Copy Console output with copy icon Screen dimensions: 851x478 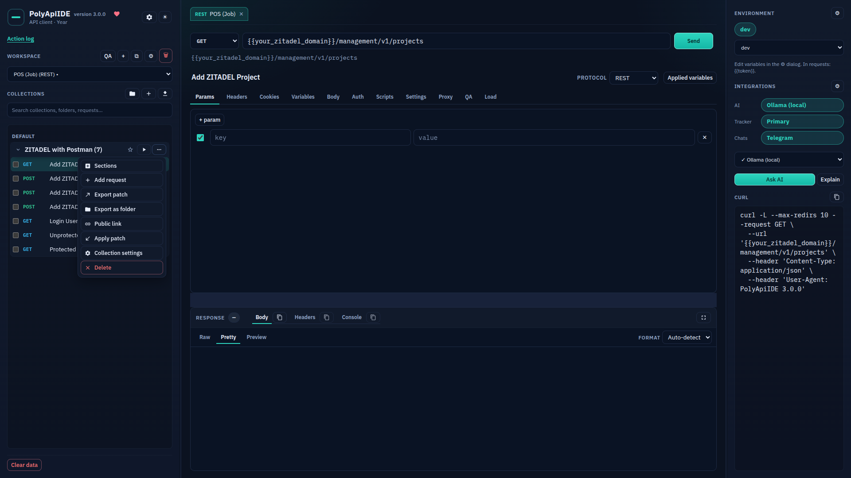click(x=373, y=317)
